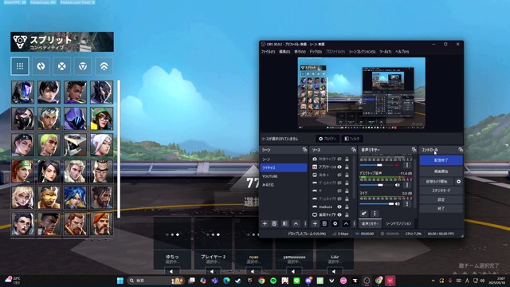Image resolution: width=510 pixels, height=287 pixels.
Task: Click the スタジオモード button
Action: tap(441, 191)
